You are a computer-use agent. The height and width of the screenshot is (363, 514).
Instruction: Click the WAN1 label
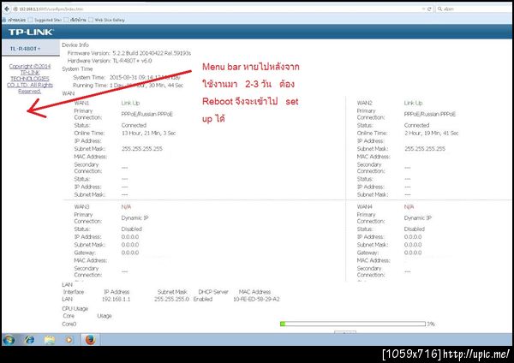tap(81, 103)
